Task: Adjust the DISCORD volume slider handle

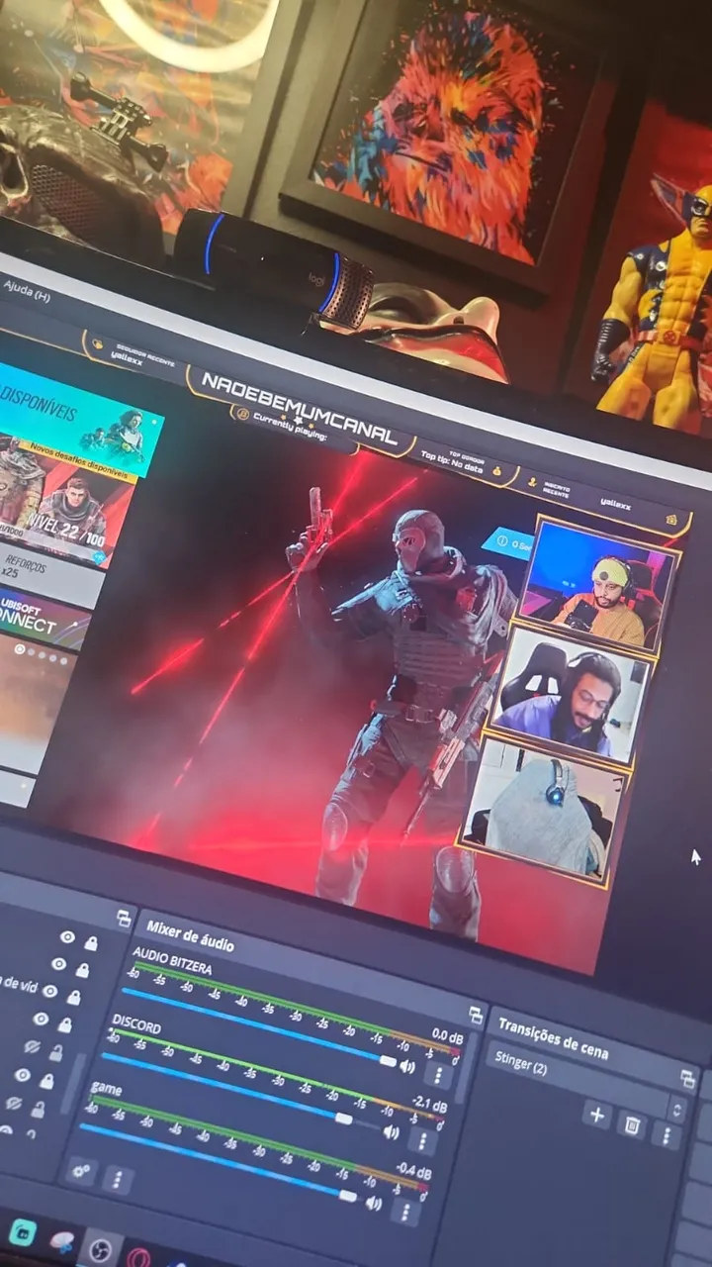Action: point(343,1119)
